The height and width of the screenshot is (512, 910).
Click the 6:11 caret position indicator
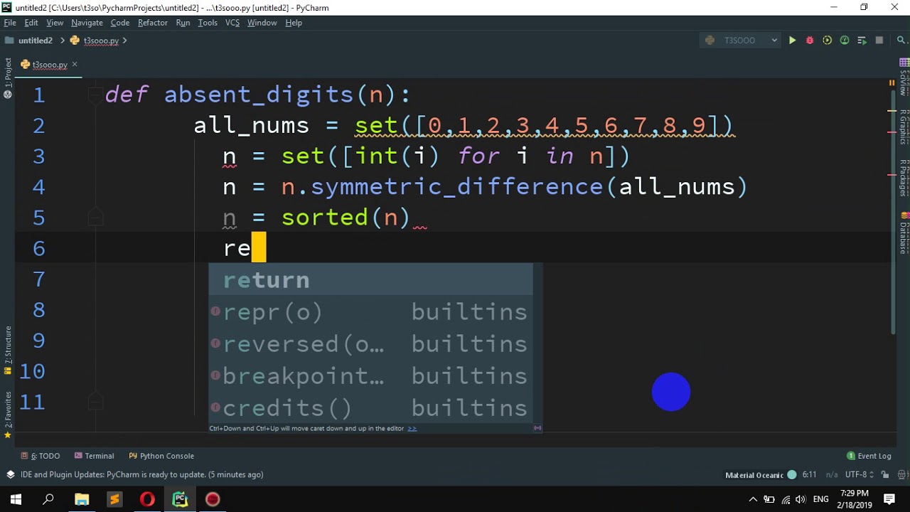[x=809, y=474]
